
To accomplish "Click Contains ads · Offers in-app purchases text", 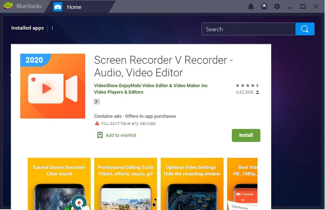I will (135, 116).
